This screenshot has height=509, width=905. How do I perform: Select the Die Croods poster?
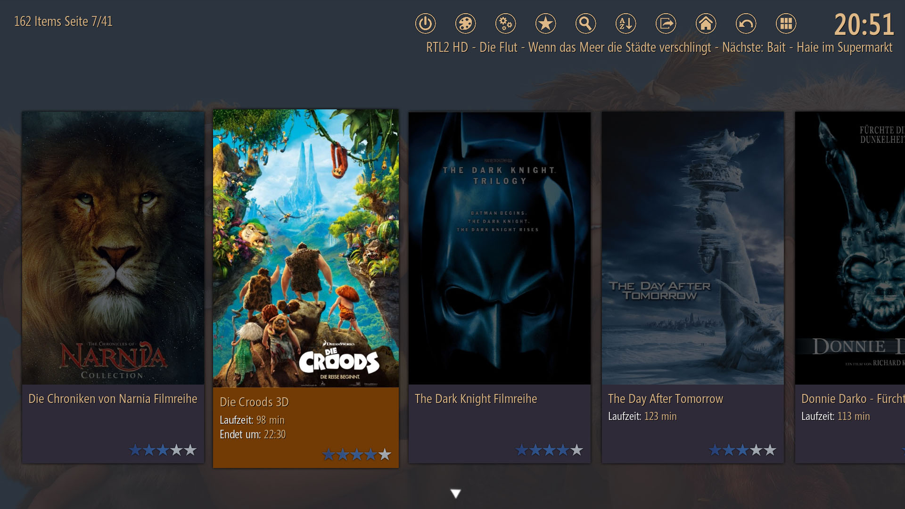[x=306, y=248]
